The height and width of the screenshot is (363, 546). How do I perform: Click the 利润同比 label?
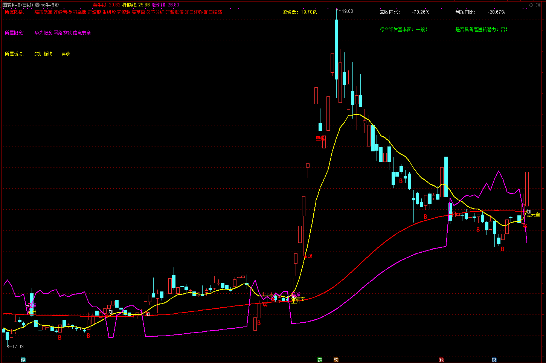(465, 12)
